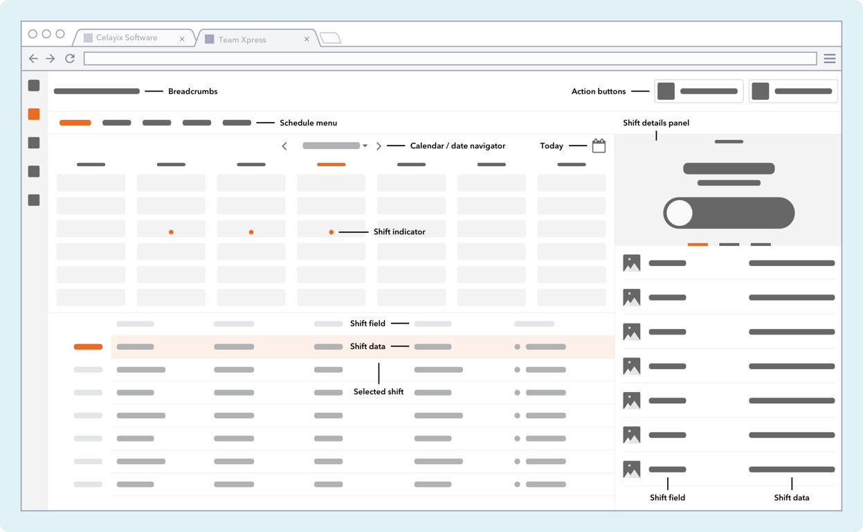Select the orange highlighted day column header
863x532 pixels.
point(331,165)
